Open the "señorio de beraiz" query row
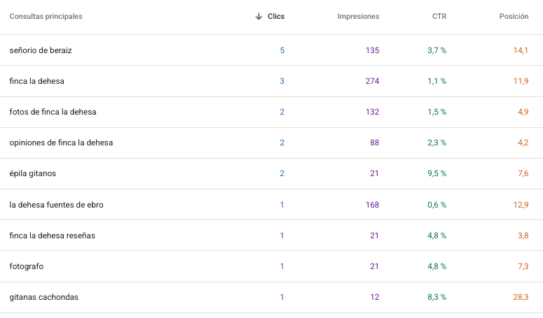 click(41, 50)
